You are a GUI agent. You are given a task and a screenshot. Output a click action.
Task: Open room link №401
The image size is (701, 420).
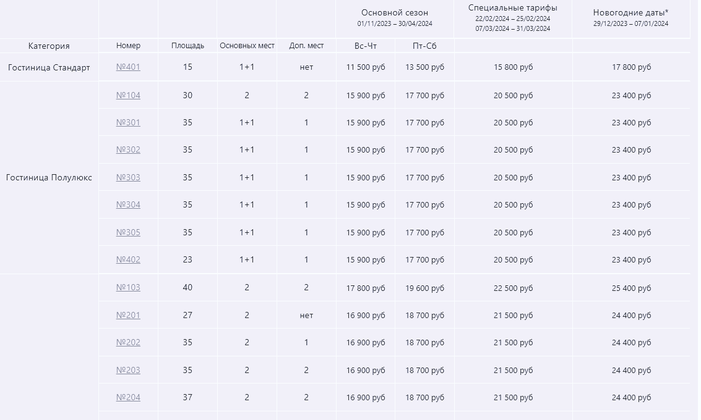[x=128, y=67]
